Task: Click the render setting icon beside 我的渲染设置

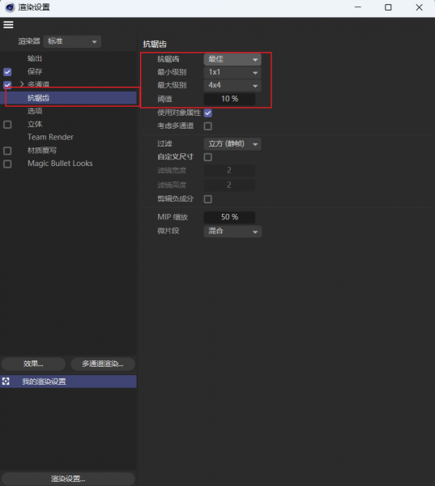Action: pos(6,382)
